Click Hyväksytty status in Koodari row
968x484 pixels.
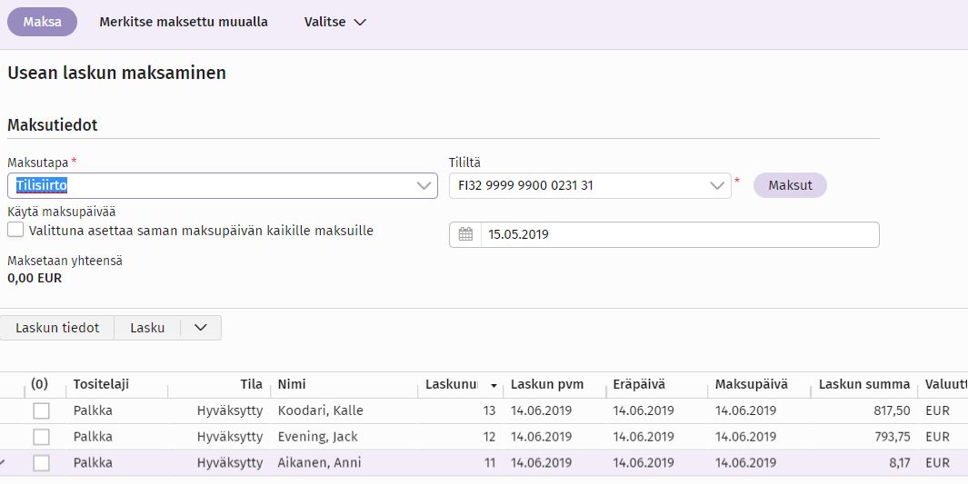pyautogui.click(x=230, y=410)
